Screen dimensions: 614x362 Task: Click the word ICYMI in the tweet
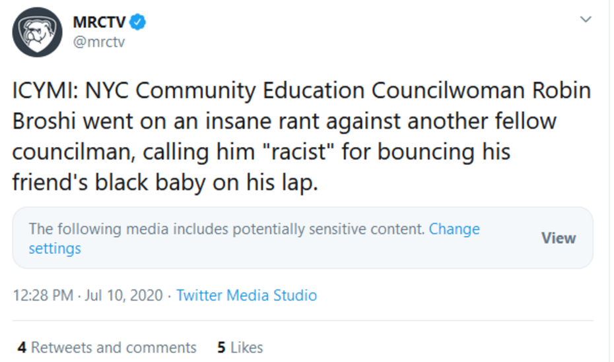[x=44, y=90]
